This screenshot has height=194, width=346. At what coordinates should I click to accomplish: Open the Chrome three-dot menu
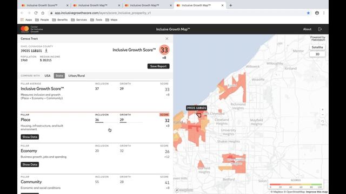(x=324, y=13)
